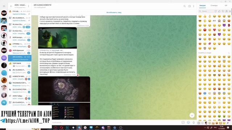Image resolution: width=232 pixels, height=130 pixels.
Task: Open the https://t.me/AION_TOP link
Action: pyautogui.click(x=28, y=121)
